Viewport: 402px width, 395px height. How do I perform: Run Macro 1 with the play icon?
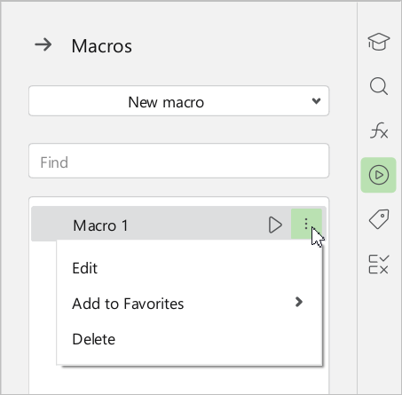tap(275, 225)
